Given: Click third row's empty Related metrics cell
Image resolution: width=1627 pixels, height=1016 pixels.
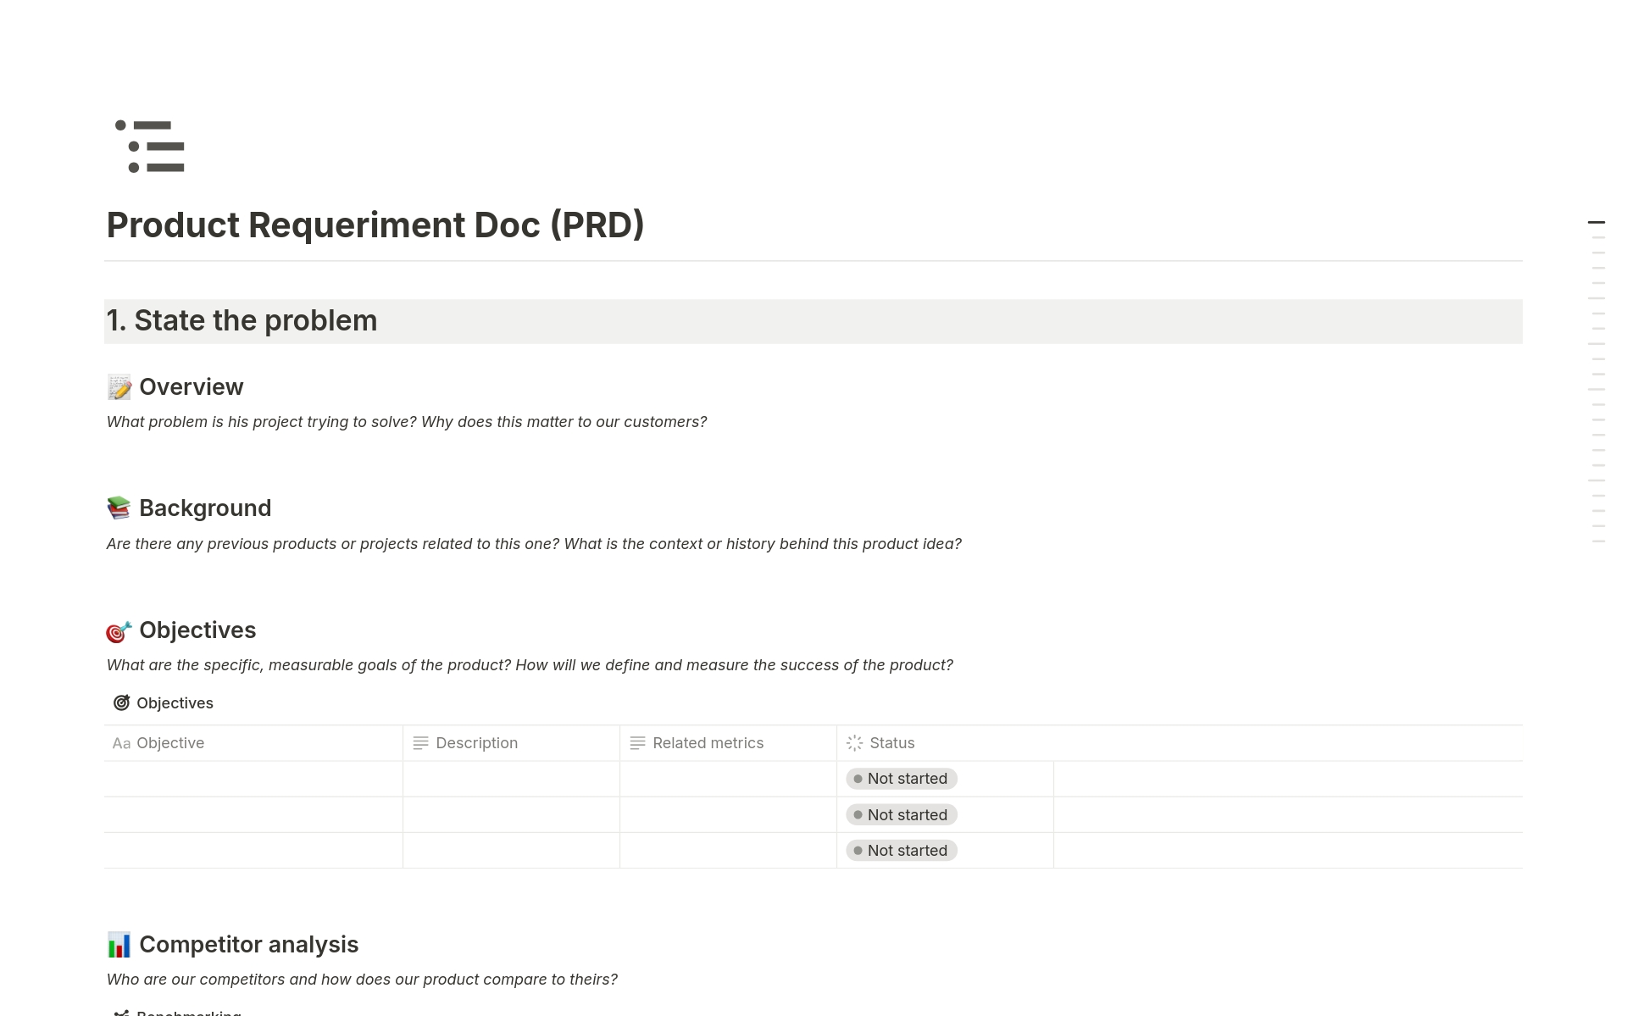Looking at the screenshot, I should [728, 851].
